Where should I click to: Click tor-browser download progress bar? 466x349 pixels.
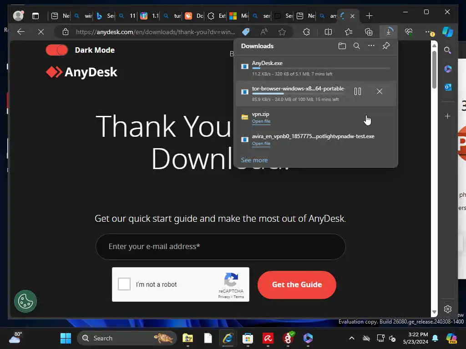pyautogui.click(x=299, y=94)
